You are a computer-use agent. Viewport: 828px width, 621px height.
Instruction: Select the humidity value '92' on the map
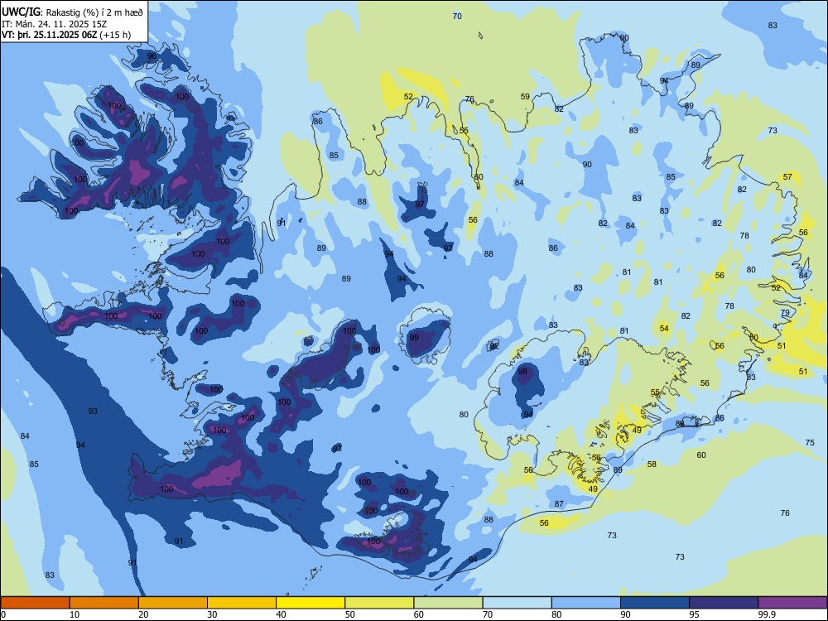[494, 346]
